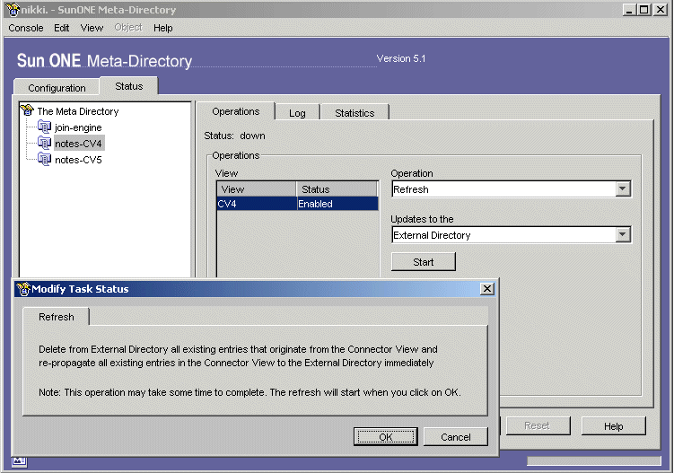Click the status bar icon at bottom left

(x=19, y=461)
